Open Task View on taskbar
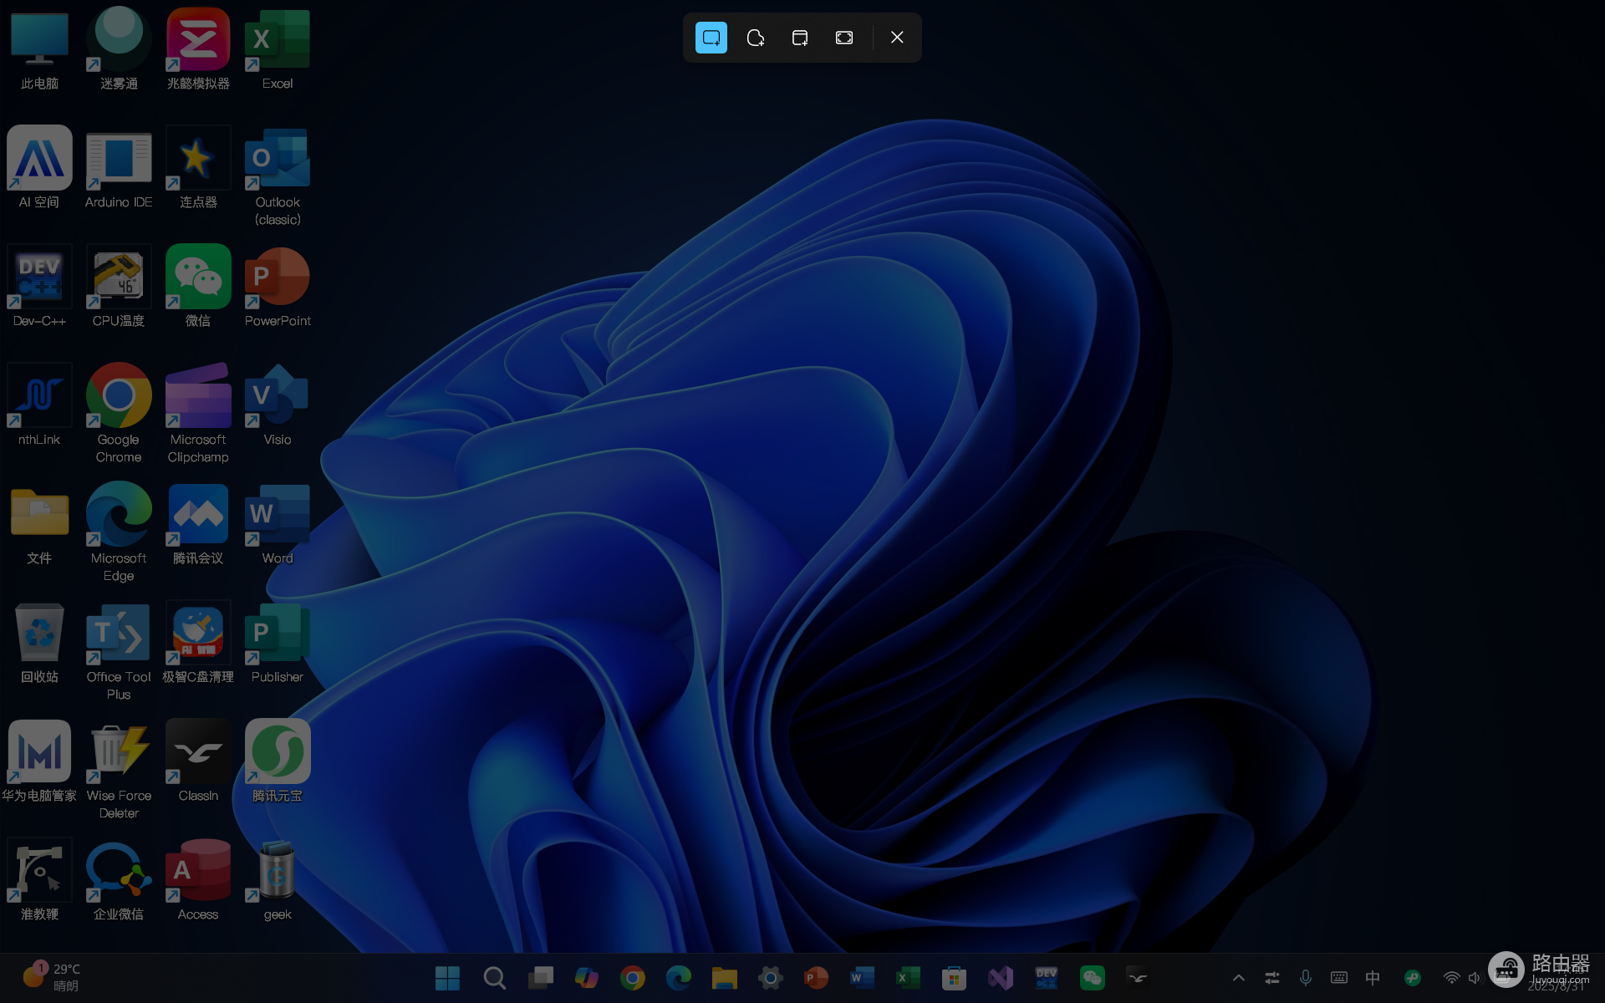This screenshot has height=1003, width=1605. [540, 977]
